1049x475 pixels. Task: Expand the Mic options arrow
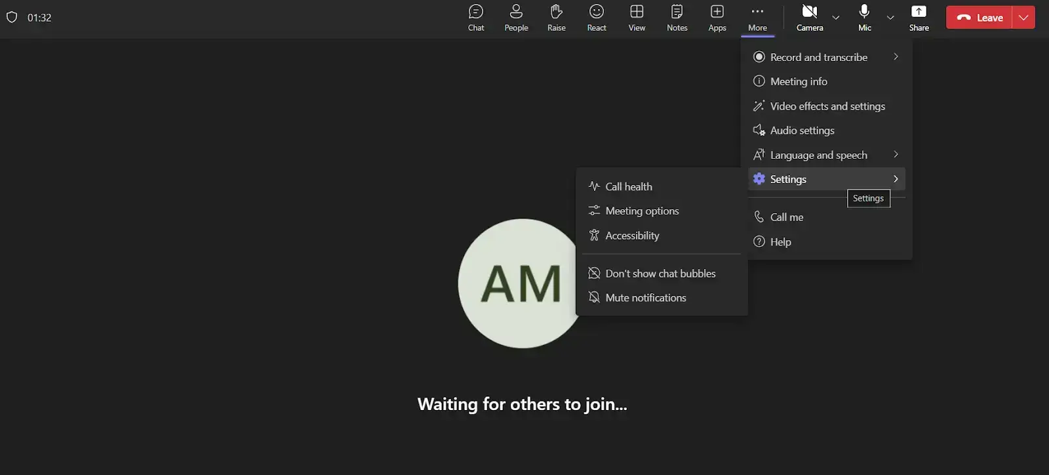coord(890,18)
